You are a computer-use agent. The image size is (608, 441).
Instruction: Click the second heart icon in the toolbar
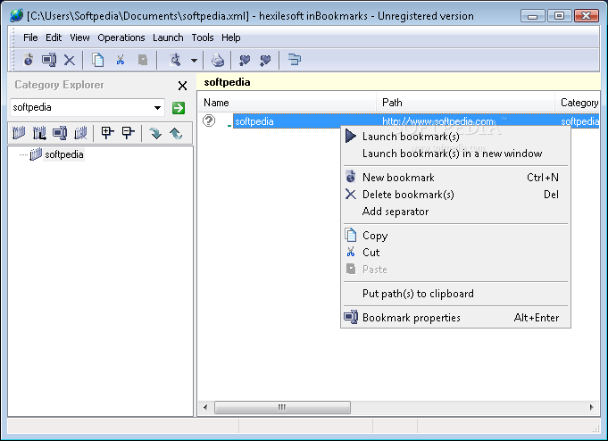[x=265, y=60]
